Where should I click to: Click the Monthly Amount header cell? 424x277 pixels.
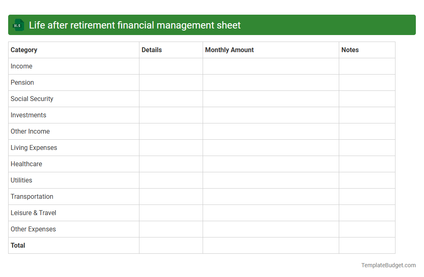229,50
